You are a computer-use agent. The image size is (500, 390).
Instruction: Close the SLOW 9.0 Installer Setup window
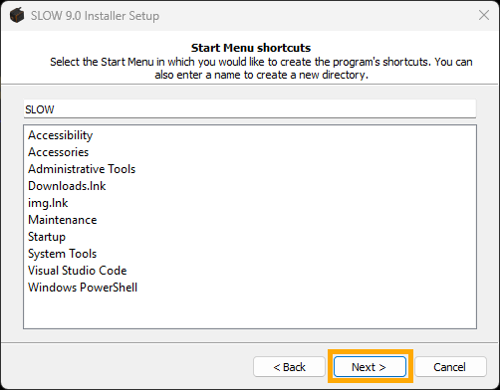pos(484,15)
